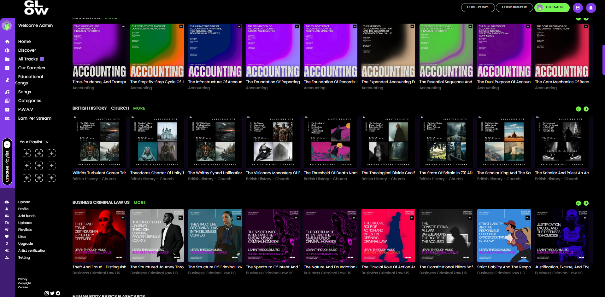Screen dimensions: 605x297
Task: Click the title "The Constitutional Pillars"
Action: click(x=446, y=267)
